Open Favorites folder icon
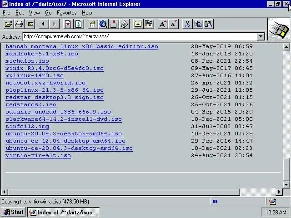 [138, 24]
